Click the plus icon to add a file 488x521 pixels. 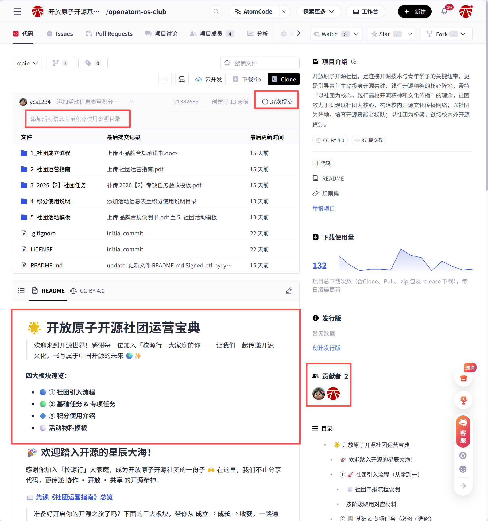tap(165, 79)
